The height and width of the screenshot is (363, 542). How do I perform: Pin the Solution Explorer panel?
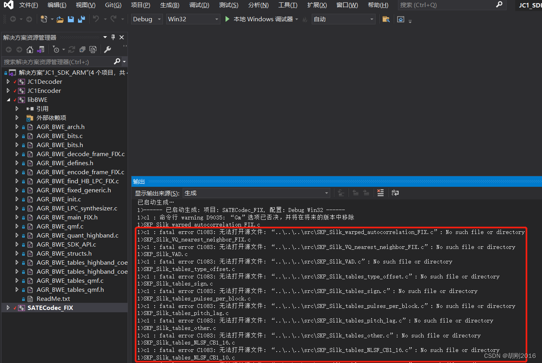point(113,37)
